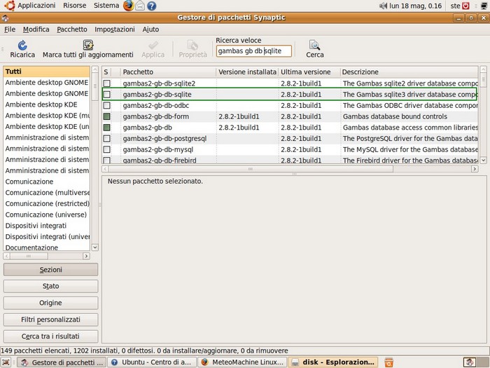Click the red shutdown icon next to ste
Screen dimensions: 490x368
(x=465, y=6)
